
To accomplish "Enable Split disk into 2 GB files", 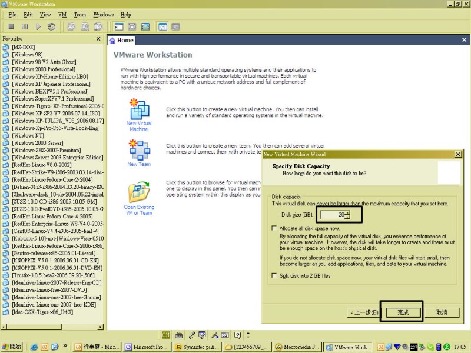I will (x=274, y=275).
